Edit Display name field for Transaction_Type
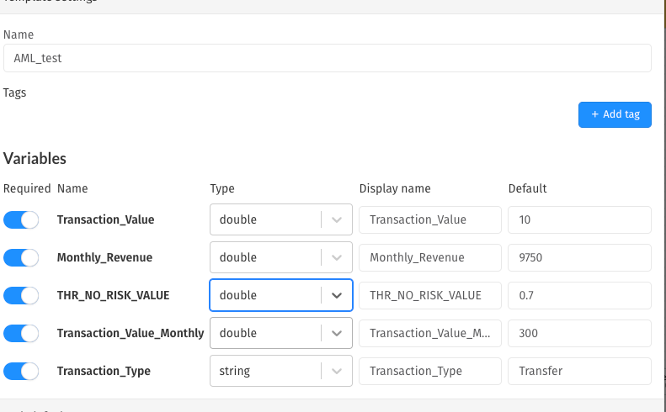Viewport: 666px width, 412px height. [430, 372]
